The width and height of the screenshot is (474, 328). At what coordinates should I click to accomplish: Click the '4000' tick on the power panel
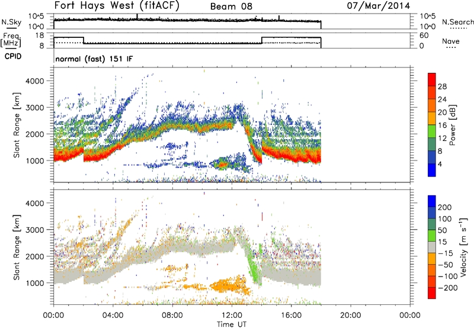[35, 81]
